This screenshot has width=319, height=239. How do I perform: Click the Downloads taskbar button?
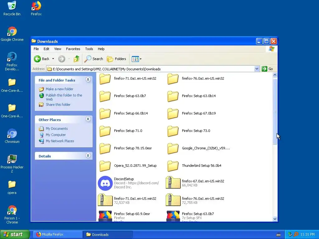click(108, 234)
